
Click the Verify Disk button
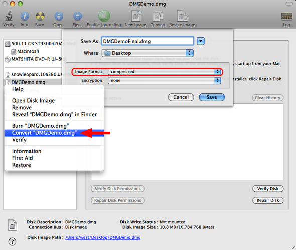[268, 189]
